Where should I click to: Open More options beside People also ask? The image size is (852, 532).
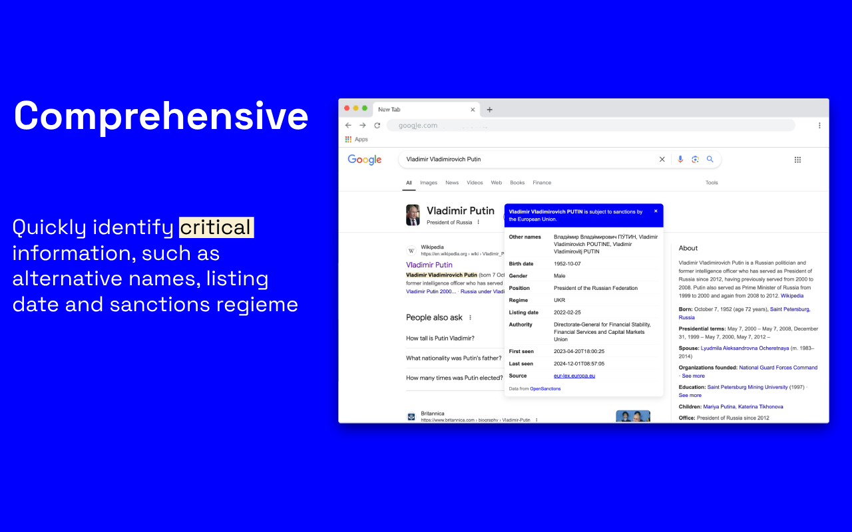pos(470,318)
